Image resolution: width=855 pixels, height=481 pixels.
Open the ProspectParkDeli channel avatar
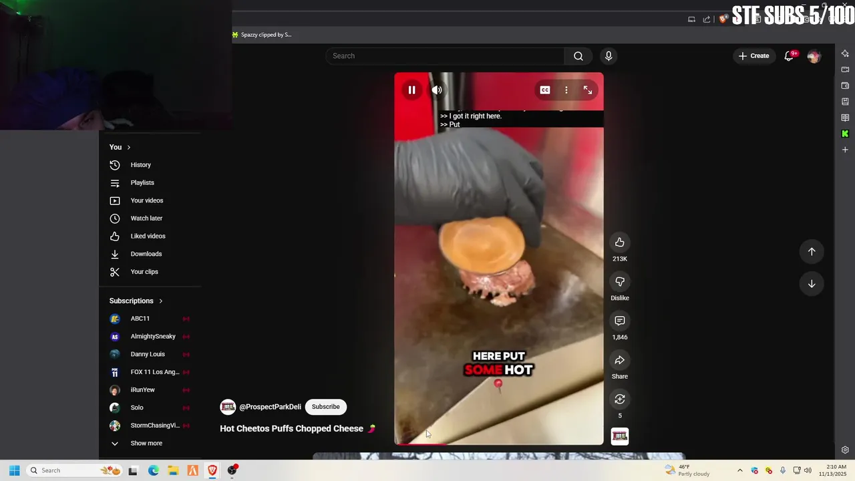pos(228,407)
